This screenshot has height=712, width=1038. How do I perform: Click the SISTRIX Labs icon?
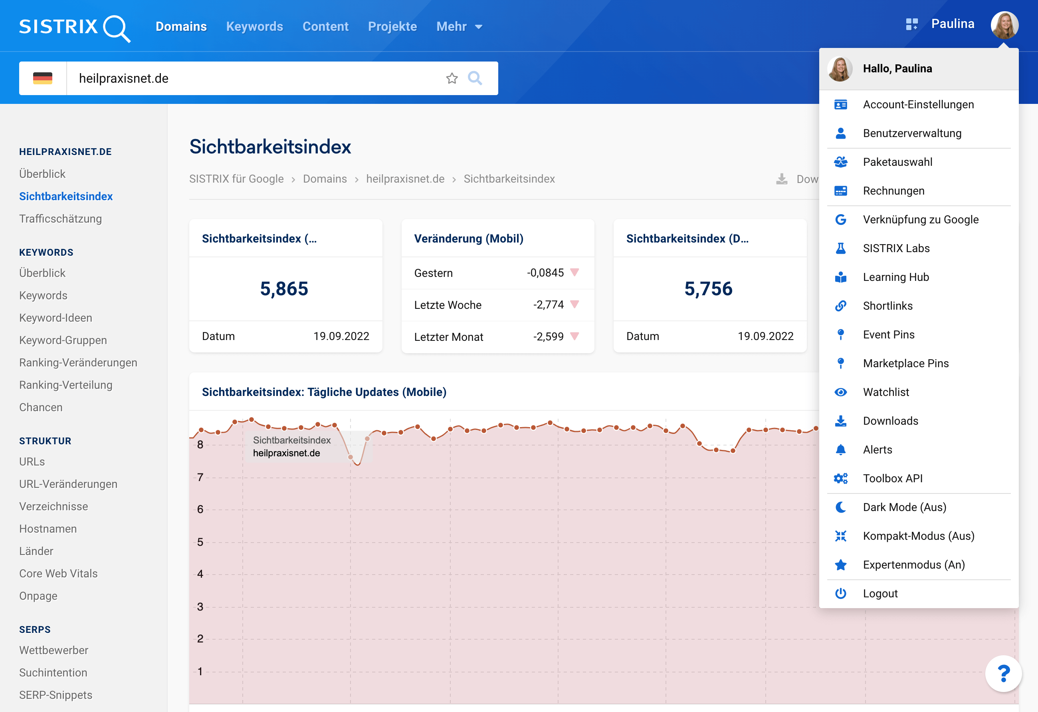click(x=840, y=248)
